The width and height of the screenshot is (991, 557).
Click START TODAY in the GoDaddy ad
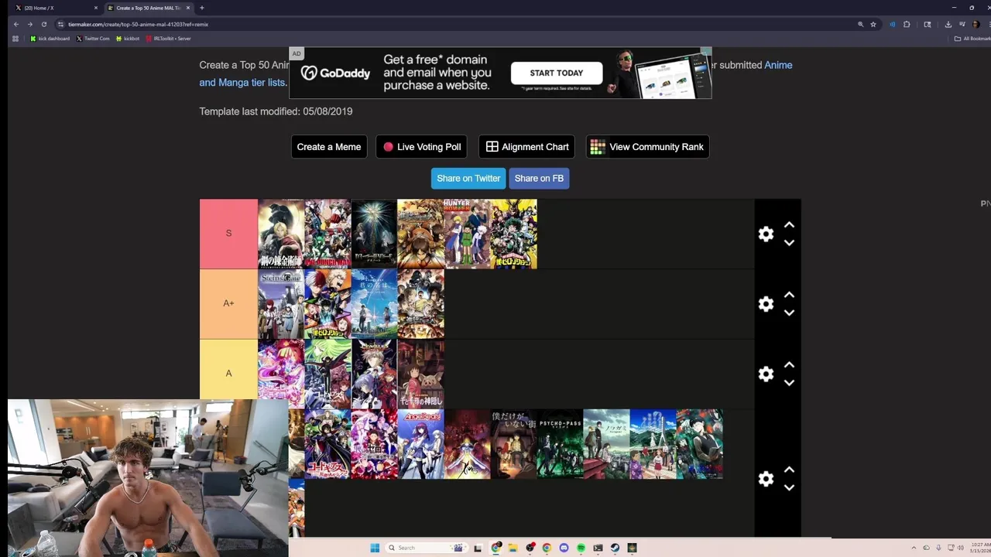pos(557,73)
